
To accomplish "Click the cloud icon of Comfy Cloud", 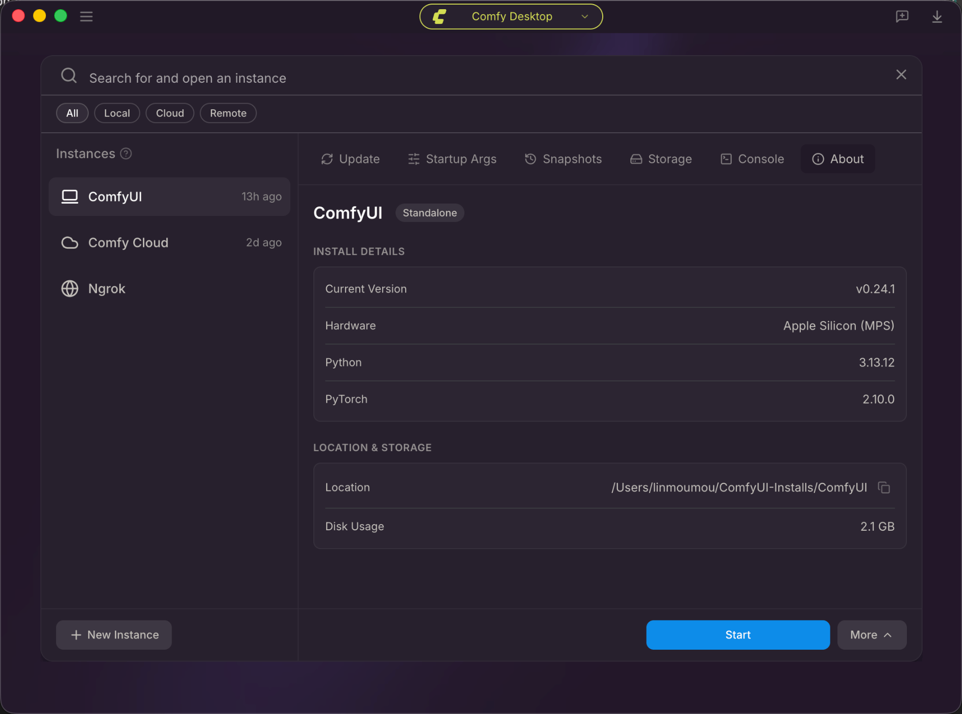I will point(70,243).
